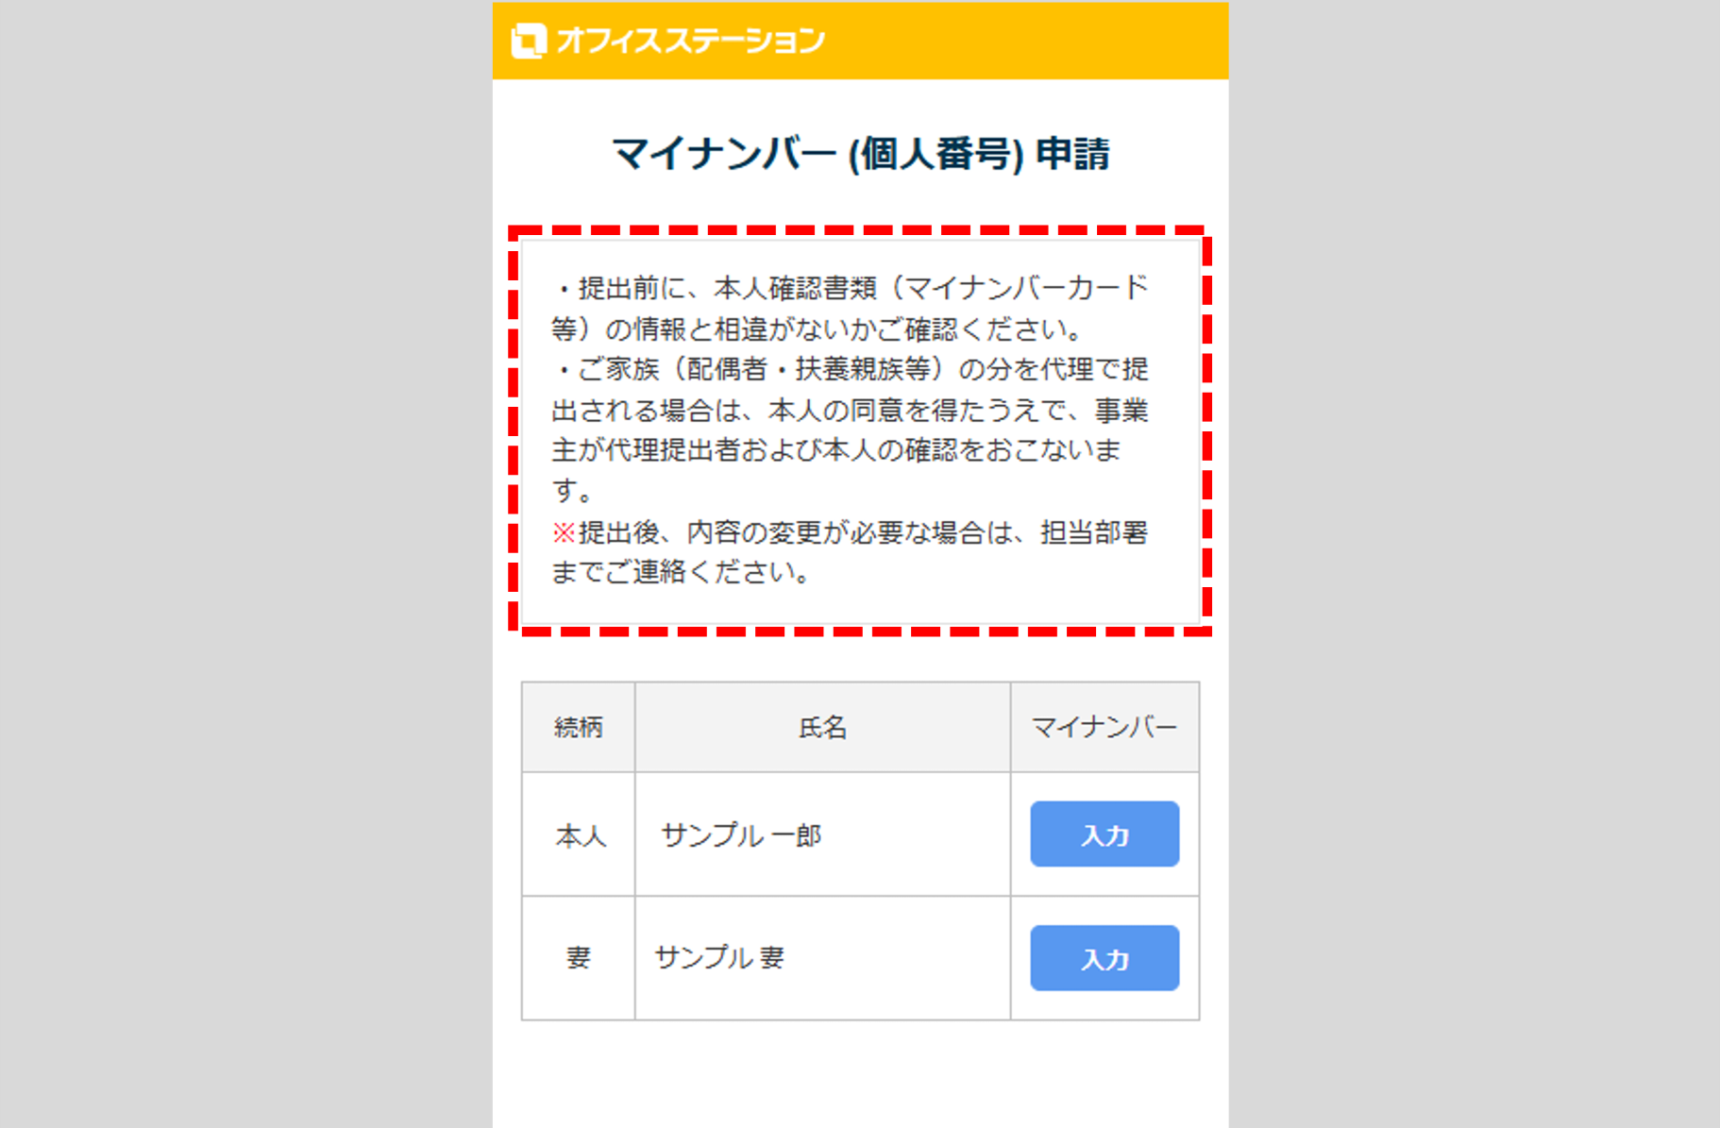The image size is (1720, 1128).
Task: Click the ご家族 proxy submission bullet text
Action: [850, 430]
